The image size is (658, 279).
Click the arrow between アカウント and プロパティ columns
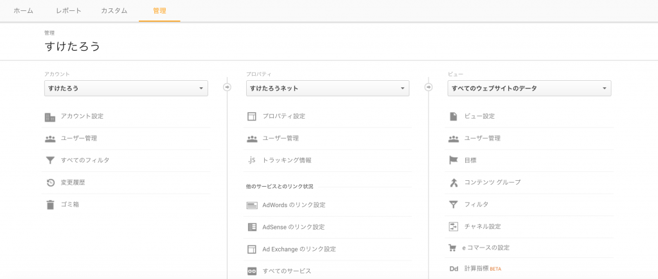[x=227, y=88]
